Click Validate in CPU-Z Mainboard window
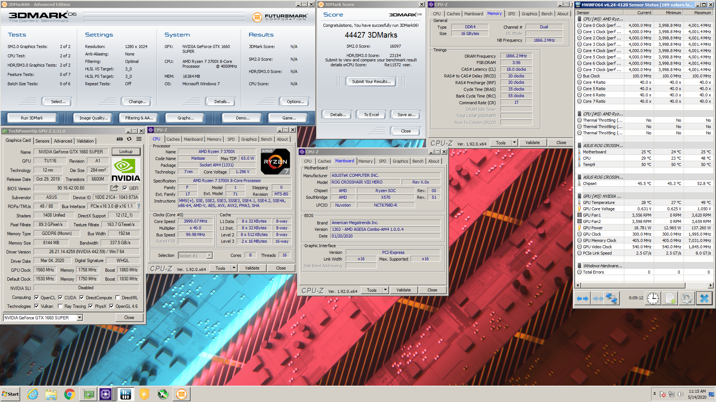Image resolution: width=716 pixels, height=402 pixels. (x=403, y=290)
